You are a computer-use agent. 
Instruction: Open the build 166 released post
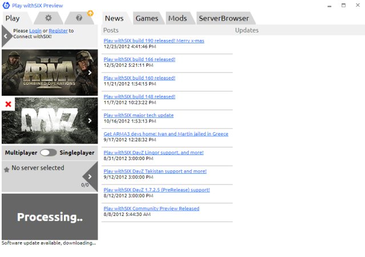(x=139, y=59)
